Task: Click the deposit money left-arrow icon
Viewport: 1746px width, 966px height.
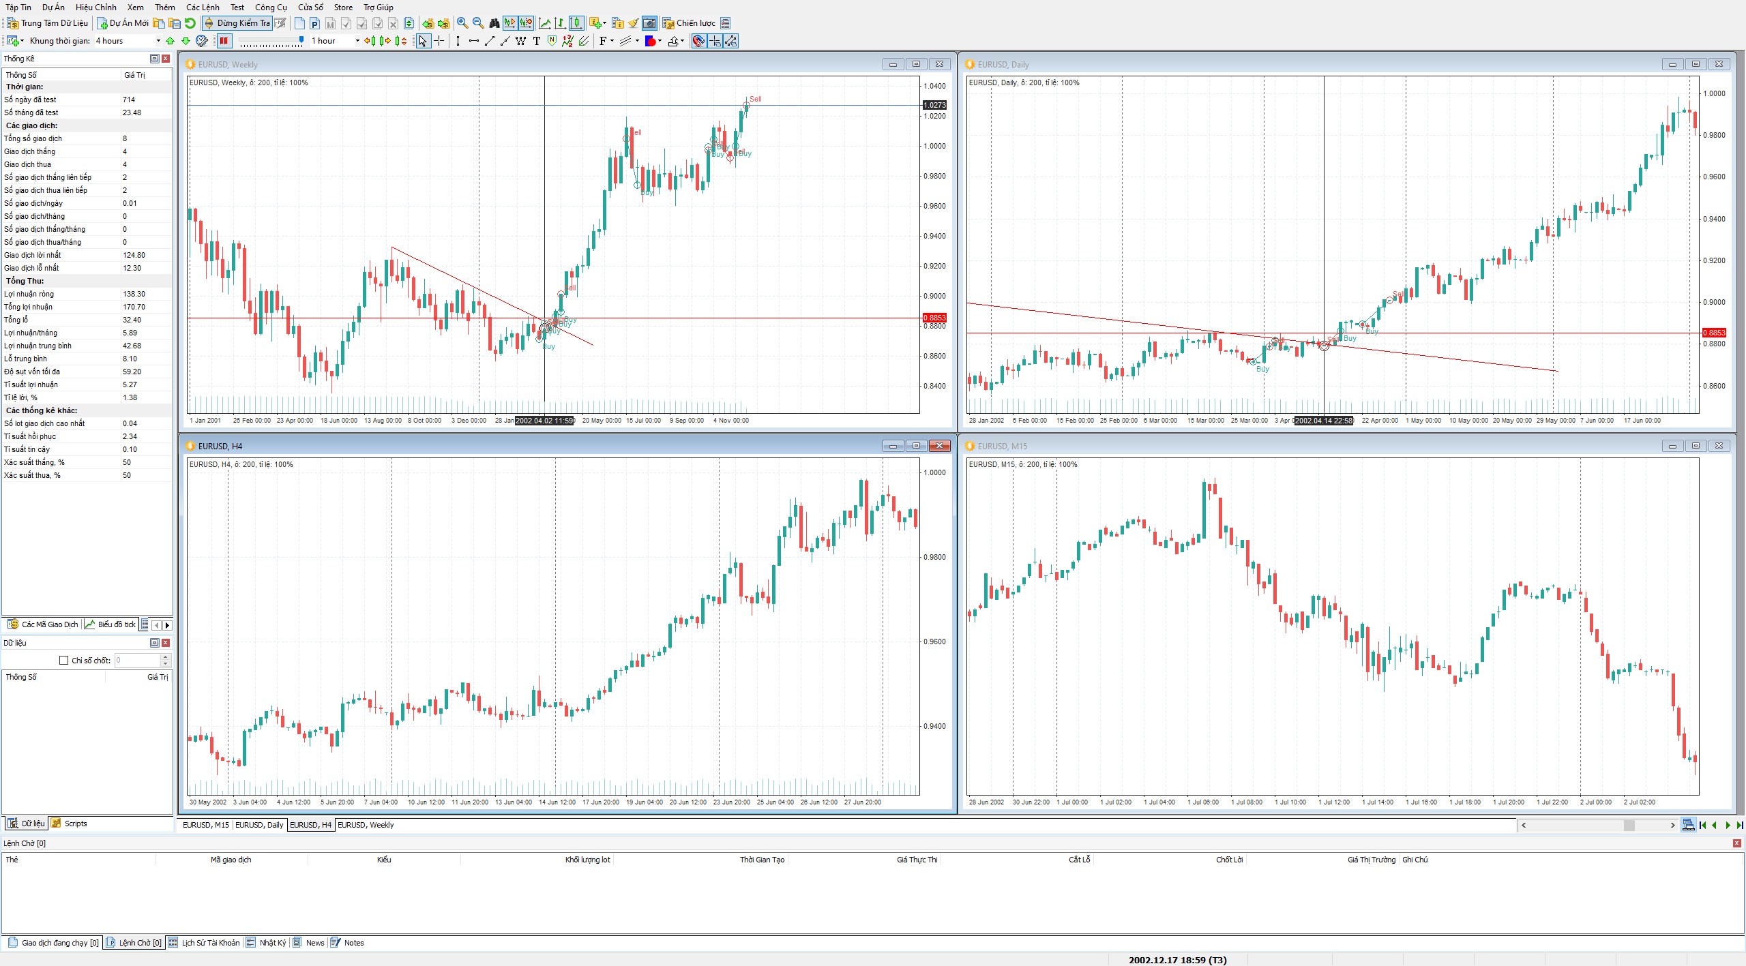Action: pos(428,23)
